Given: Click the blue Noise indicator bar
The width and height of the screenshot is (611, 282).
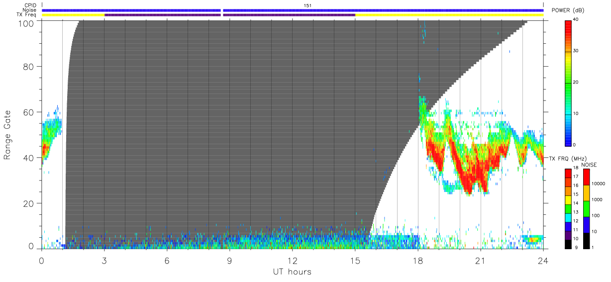Looking at the screenshot, I should (x=293, y=10).
